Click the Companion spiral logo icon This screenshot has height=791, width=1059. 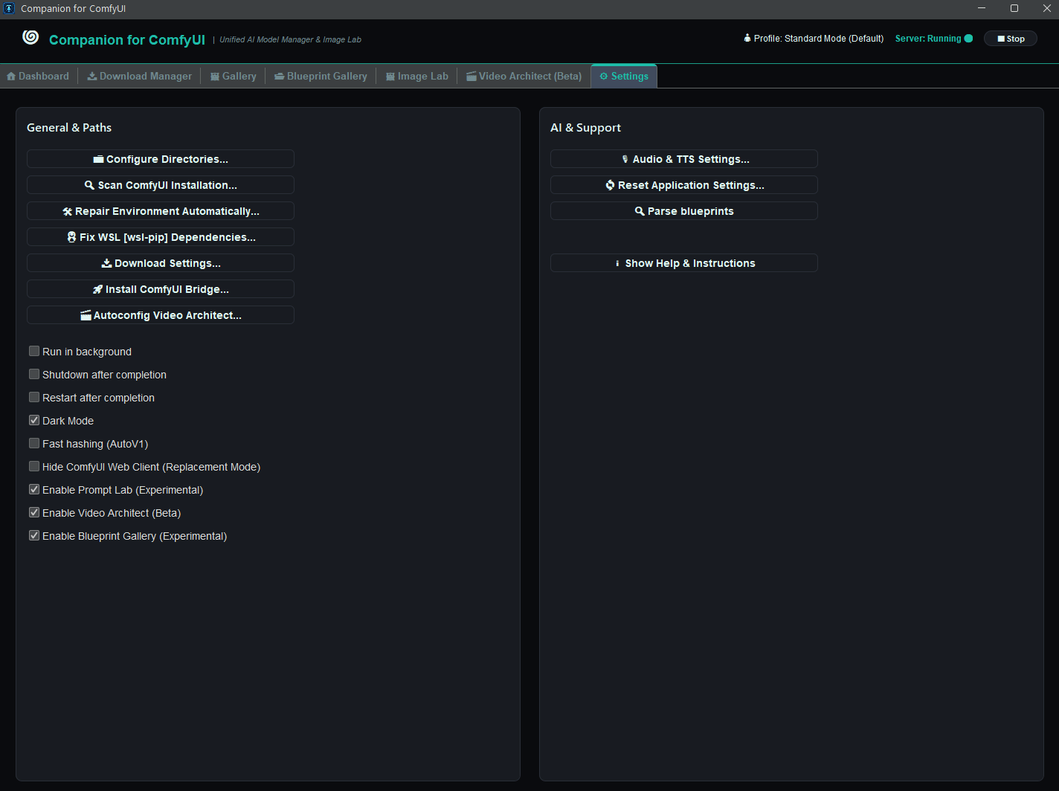[30, 37]
